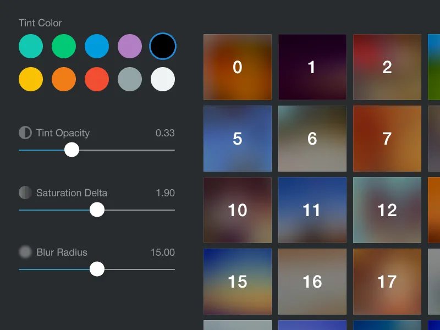
Task: Open thumbnail number 1
Action: click(312, 67)
